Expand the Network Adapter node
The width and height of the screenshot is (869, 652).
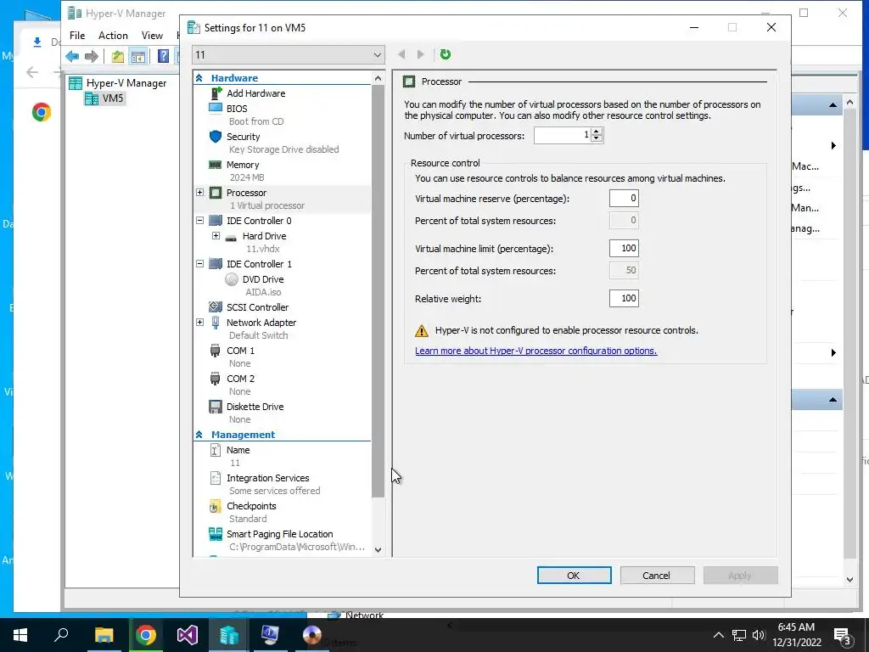click(x=200, y=323)
